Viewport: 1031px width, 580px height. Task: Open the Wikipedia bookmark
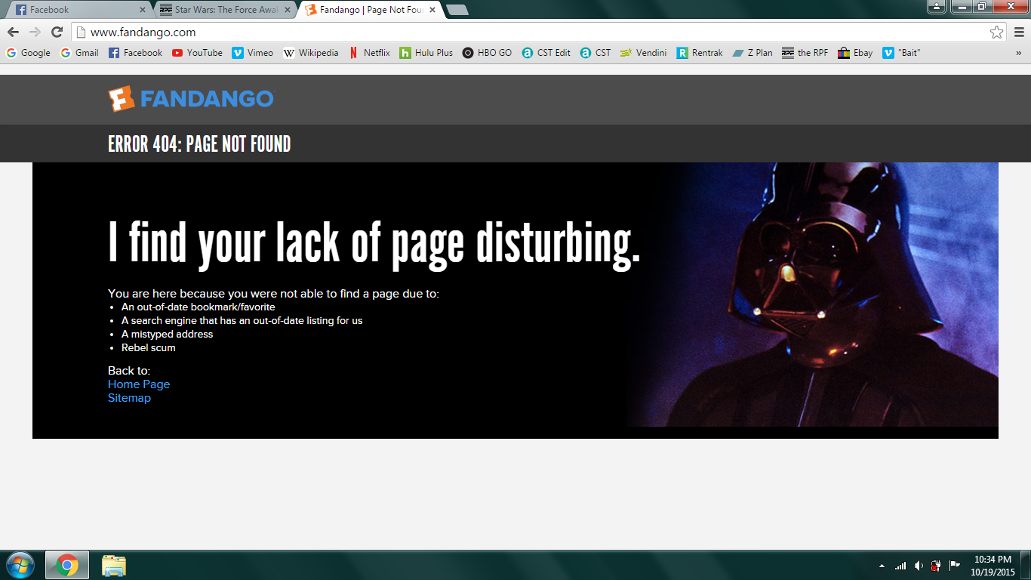[311, 53]
